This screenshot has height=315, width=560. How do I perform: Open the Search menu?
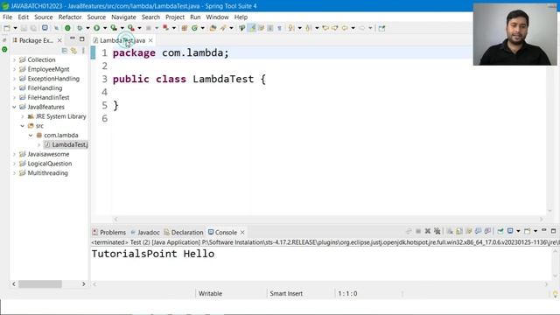150,17
